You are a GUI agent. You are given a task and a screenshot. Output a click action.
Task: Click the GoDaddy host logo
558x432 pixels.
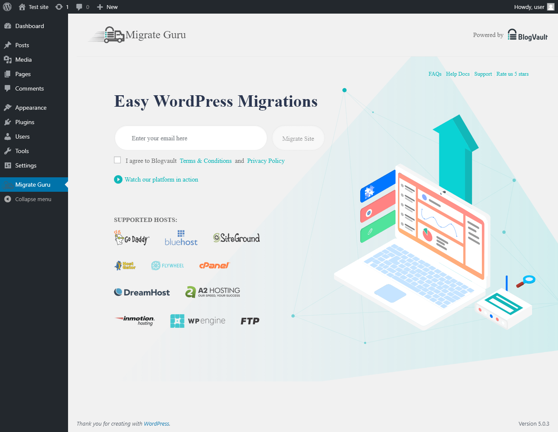(x=132, y=238)
